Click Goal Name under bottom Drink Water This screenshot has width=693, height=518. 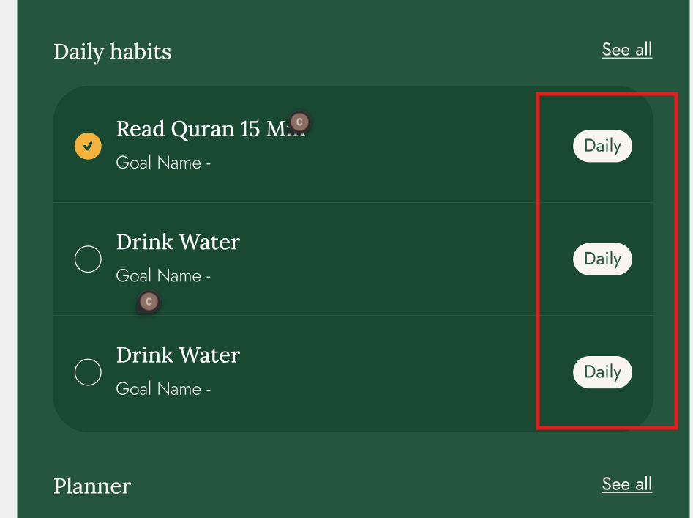tap(163, 389)
